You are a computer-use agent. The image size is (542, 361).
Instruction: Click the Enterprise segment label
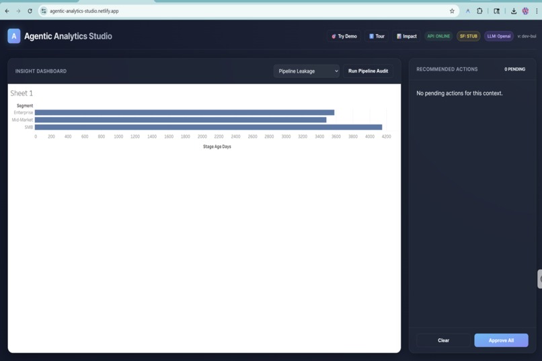(x=24, y=113)
